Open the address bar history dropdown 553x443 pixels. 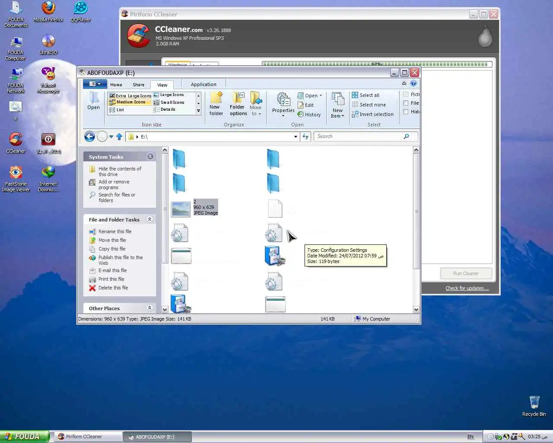296,137
